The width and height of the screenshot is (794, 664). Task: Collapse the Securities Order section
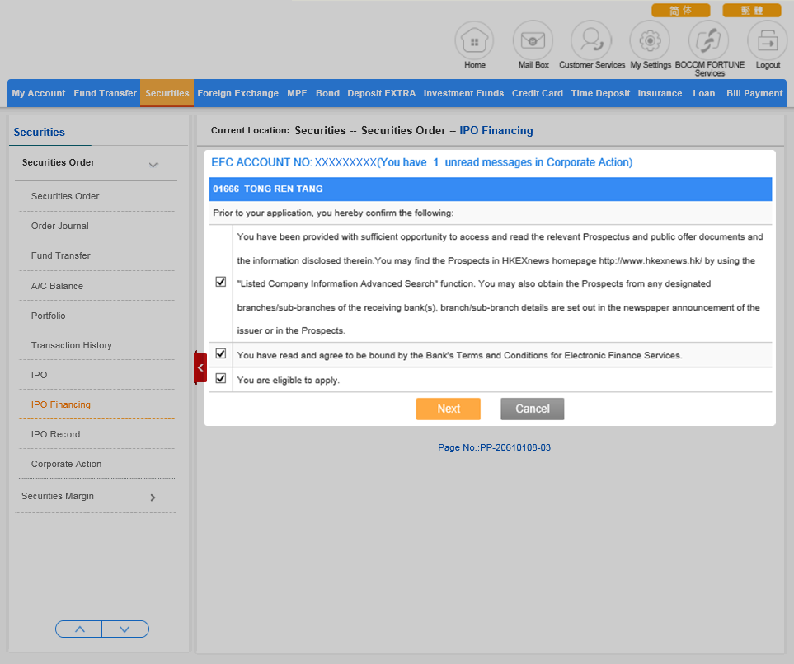pos(153,165)
